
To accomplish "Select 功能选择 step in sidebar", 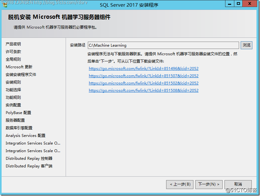I will [x=13, y=90].
